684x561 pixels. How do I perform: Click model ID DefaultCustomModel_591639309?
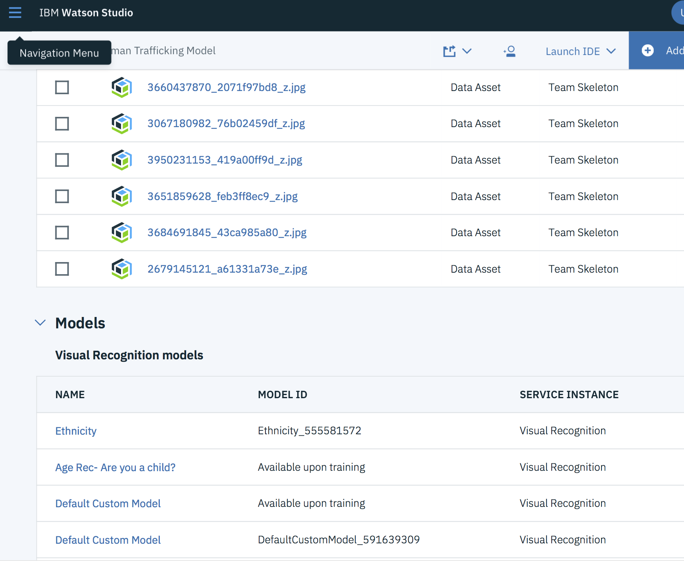tap(339, 540)
